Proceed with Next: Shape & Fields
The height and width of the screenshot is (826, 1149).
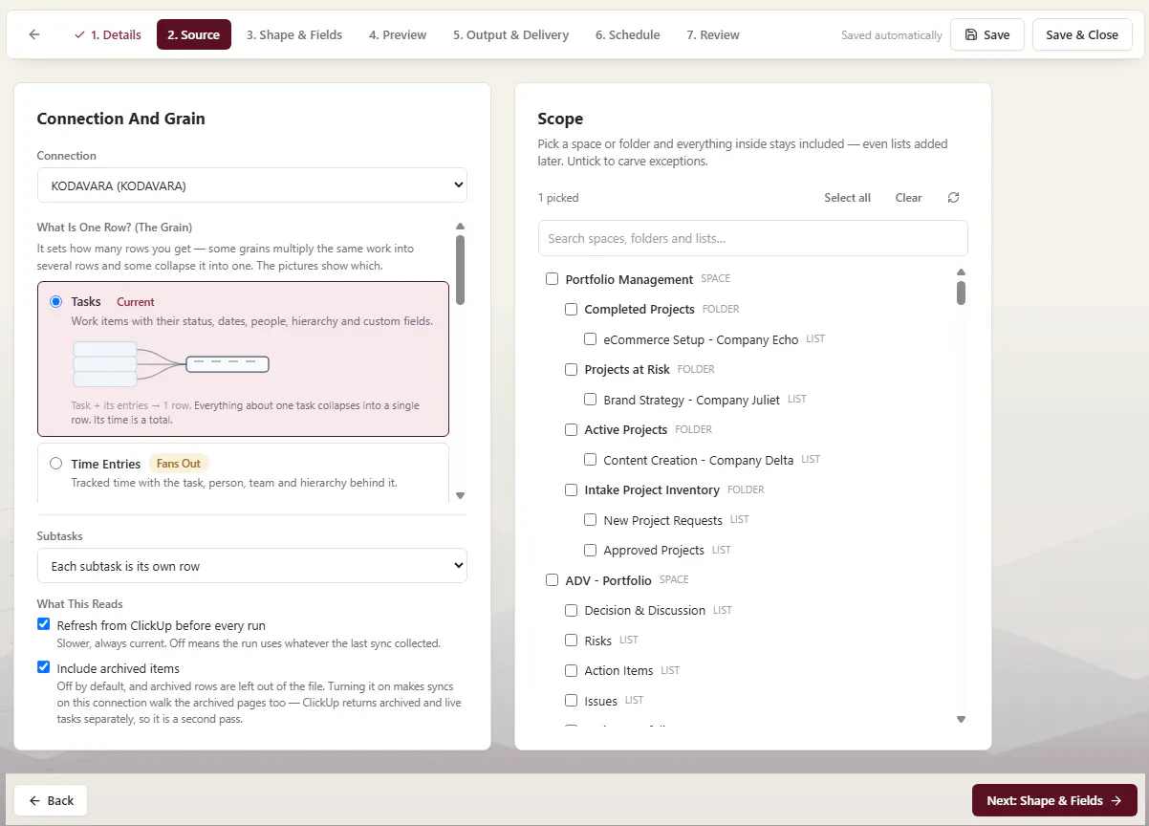point(1054,800)
